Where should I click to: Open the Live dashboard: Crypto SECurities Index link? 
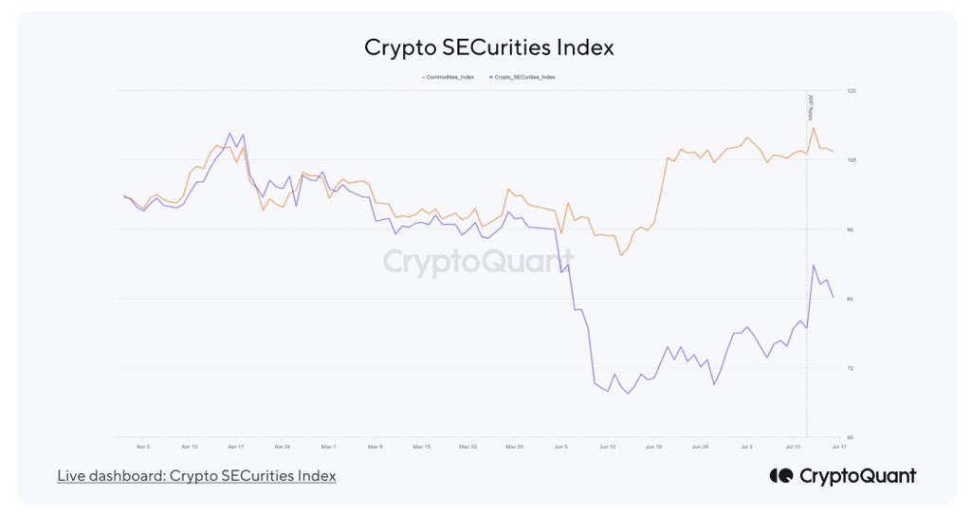pyautogui.click(x=196, y=476)
